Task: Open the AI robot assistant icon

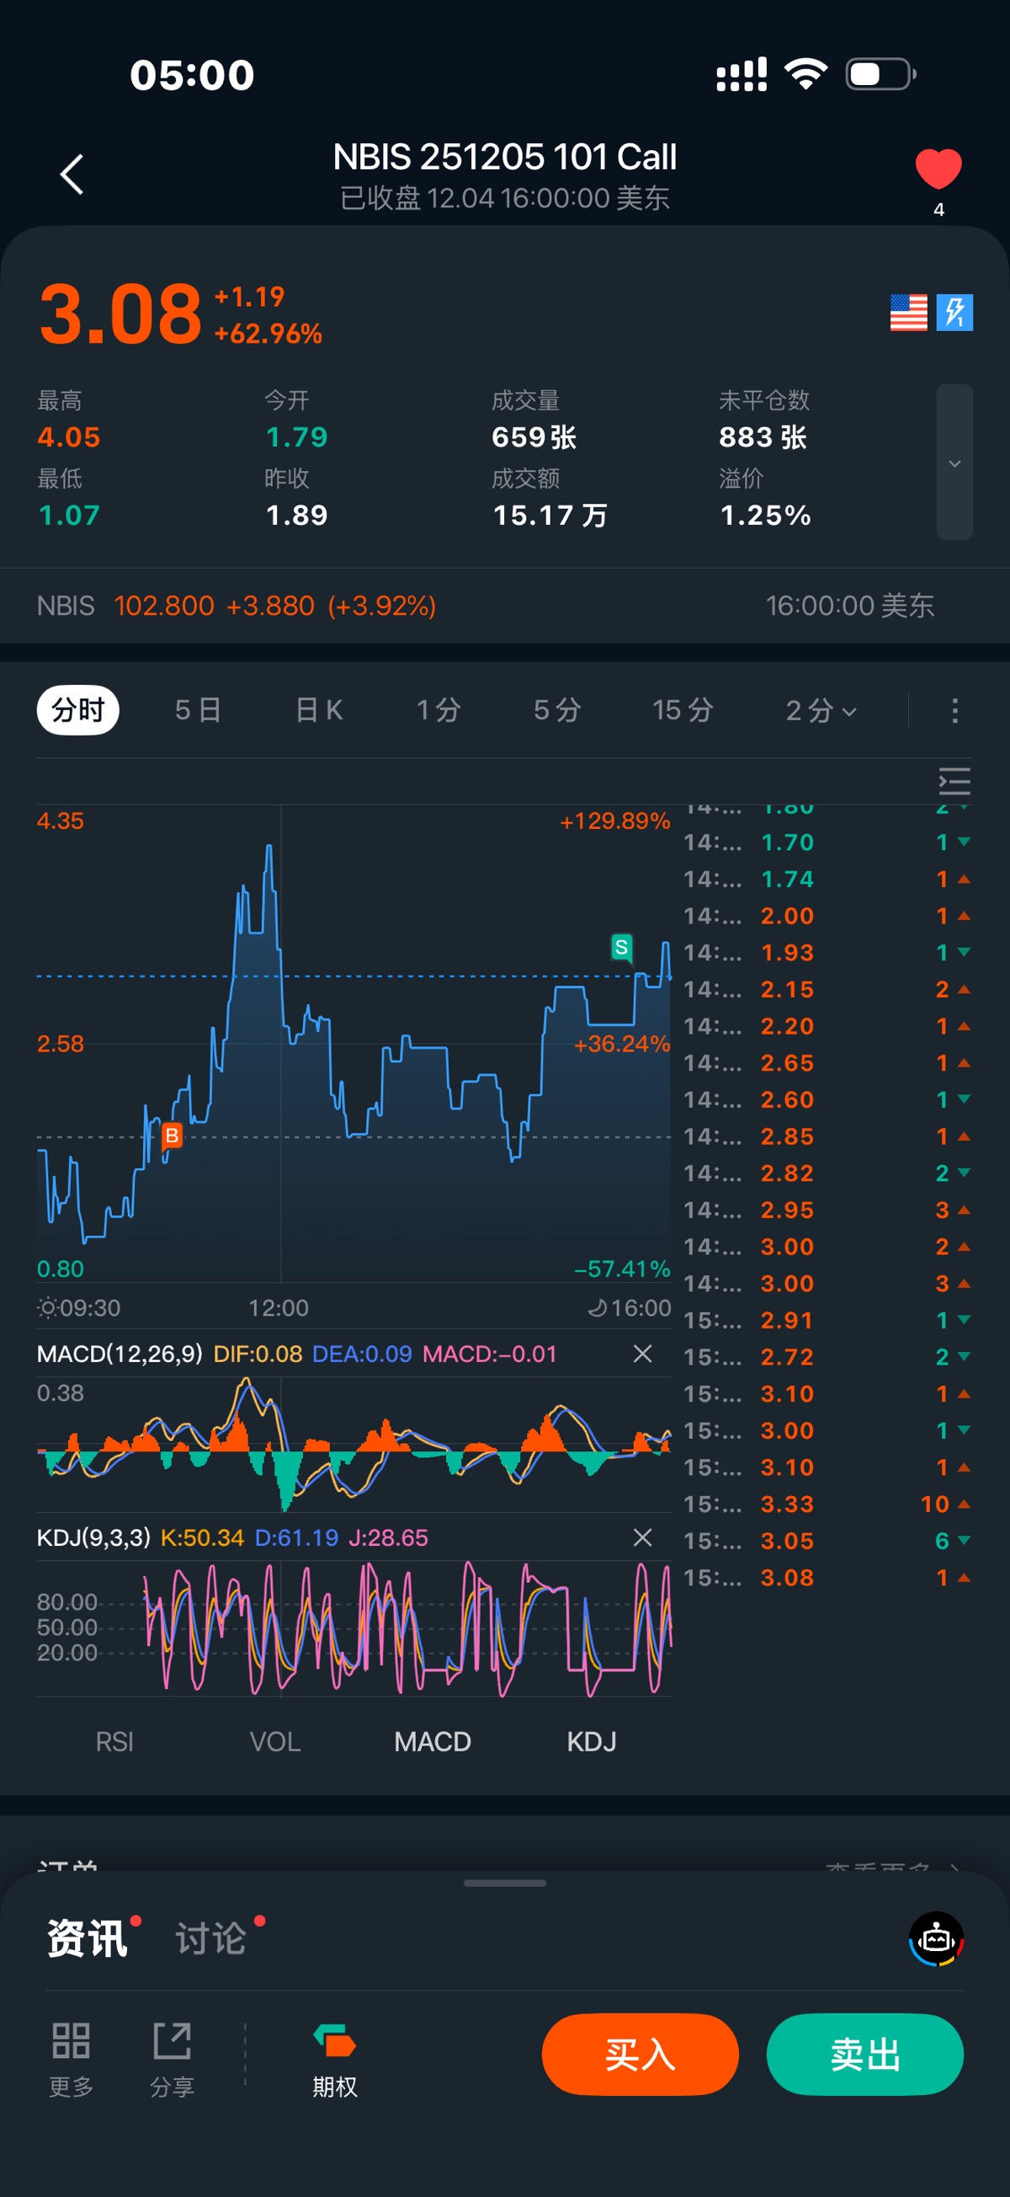Action: click(936, 1938)
